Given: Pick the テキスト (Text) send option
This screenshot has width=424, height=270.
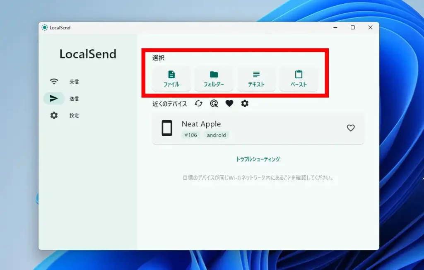Looking at the screenshot, I should (256, 79).
